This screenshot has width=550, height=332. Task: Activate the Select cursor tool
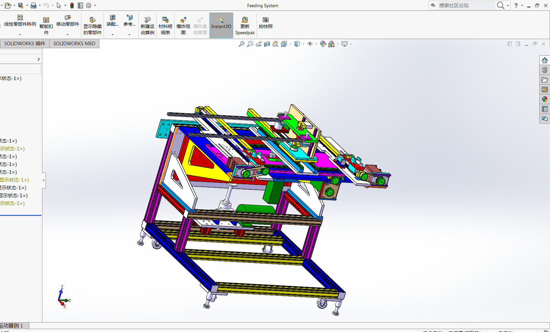[x=59, y=6]
